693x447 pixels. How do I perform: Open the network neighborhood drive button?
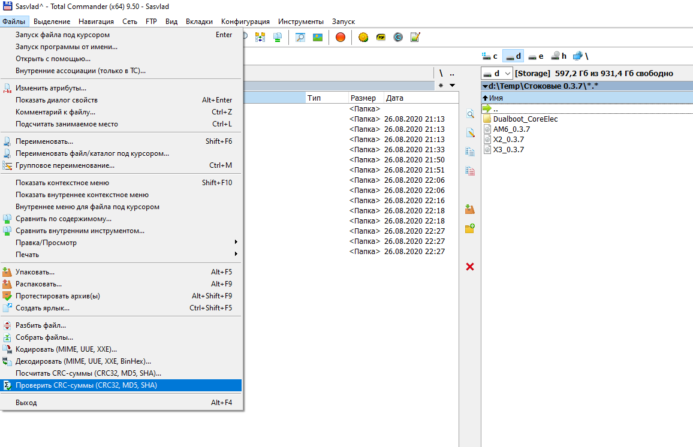point(581,56)
